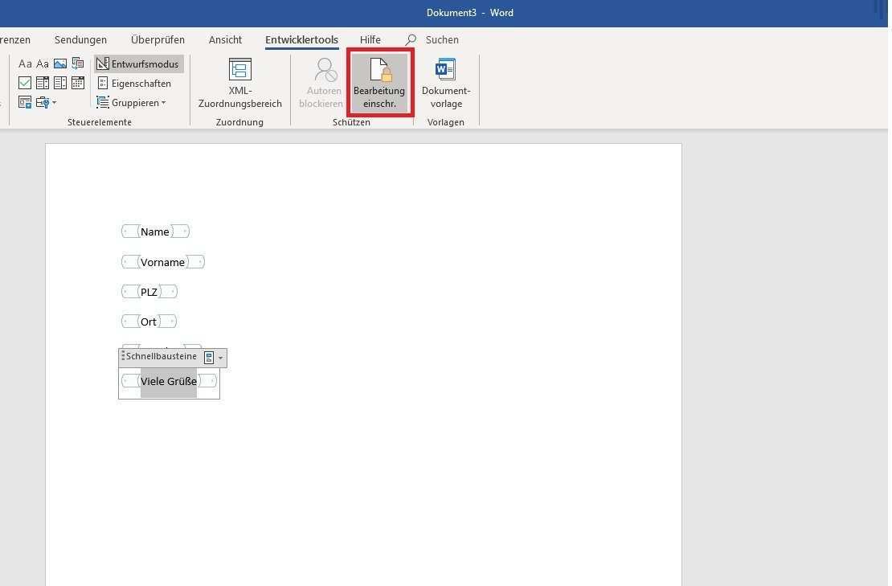Open the legacy tools dropdown
The image size is (892, 586).
(46, 102)
